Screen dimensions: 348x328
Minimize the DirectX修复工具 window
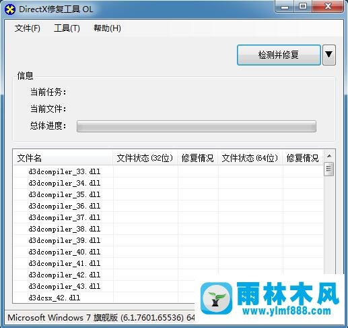point(285,7)
